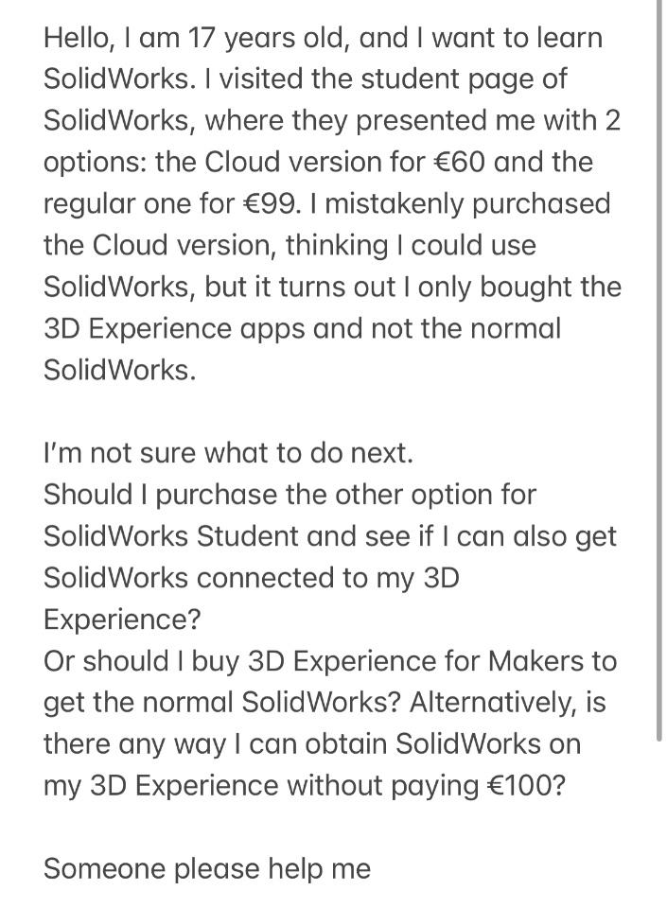Click the "Someone please help me" line

click(x=207, y=868)
